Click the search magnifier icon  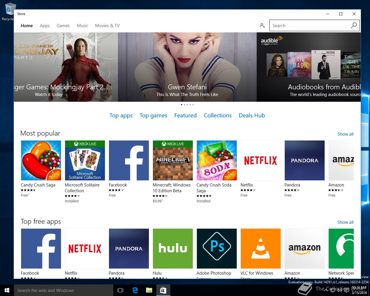click(x=354, y=25)
